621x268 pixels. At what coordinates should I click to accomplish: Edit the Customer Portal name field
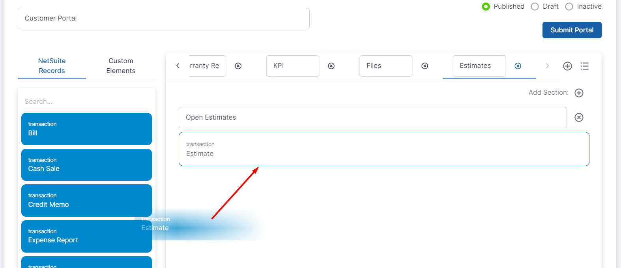point(163,19)
